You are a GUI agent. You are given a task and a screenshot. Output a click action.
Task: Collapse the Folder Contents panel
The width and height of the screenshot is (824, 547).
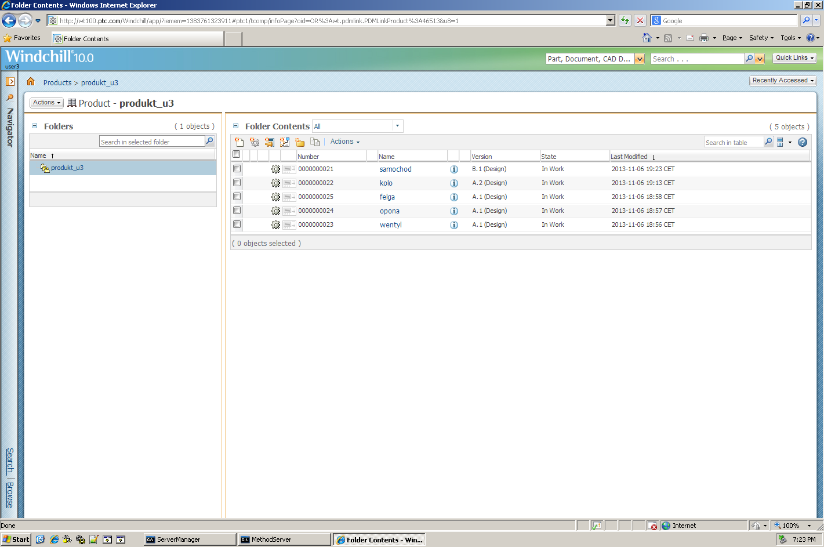[235, 126]
